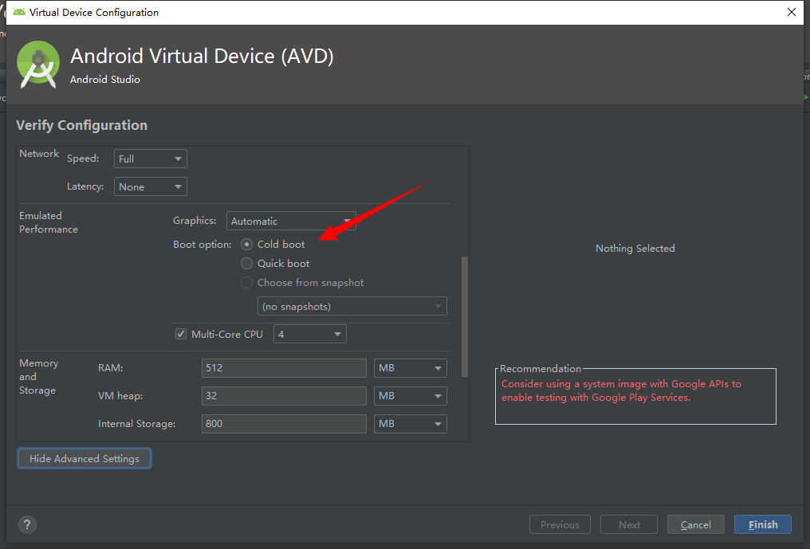Image resolution: width=810 pixels, height=549 pixels.
Task: Click the Verify Configuration heading
Action: 81,126
